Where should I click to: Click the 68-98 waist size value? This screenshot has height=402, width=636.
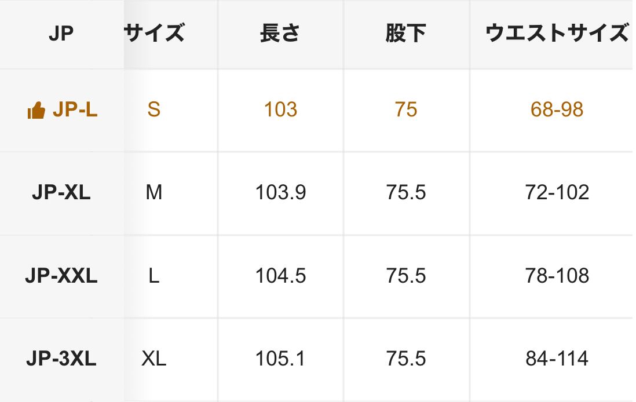[x=557, y=109]
